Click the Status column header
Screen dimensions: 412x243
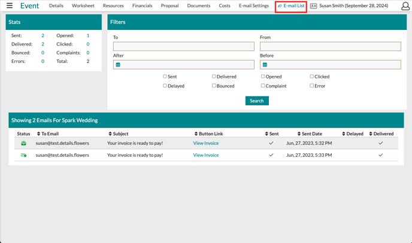23,133
